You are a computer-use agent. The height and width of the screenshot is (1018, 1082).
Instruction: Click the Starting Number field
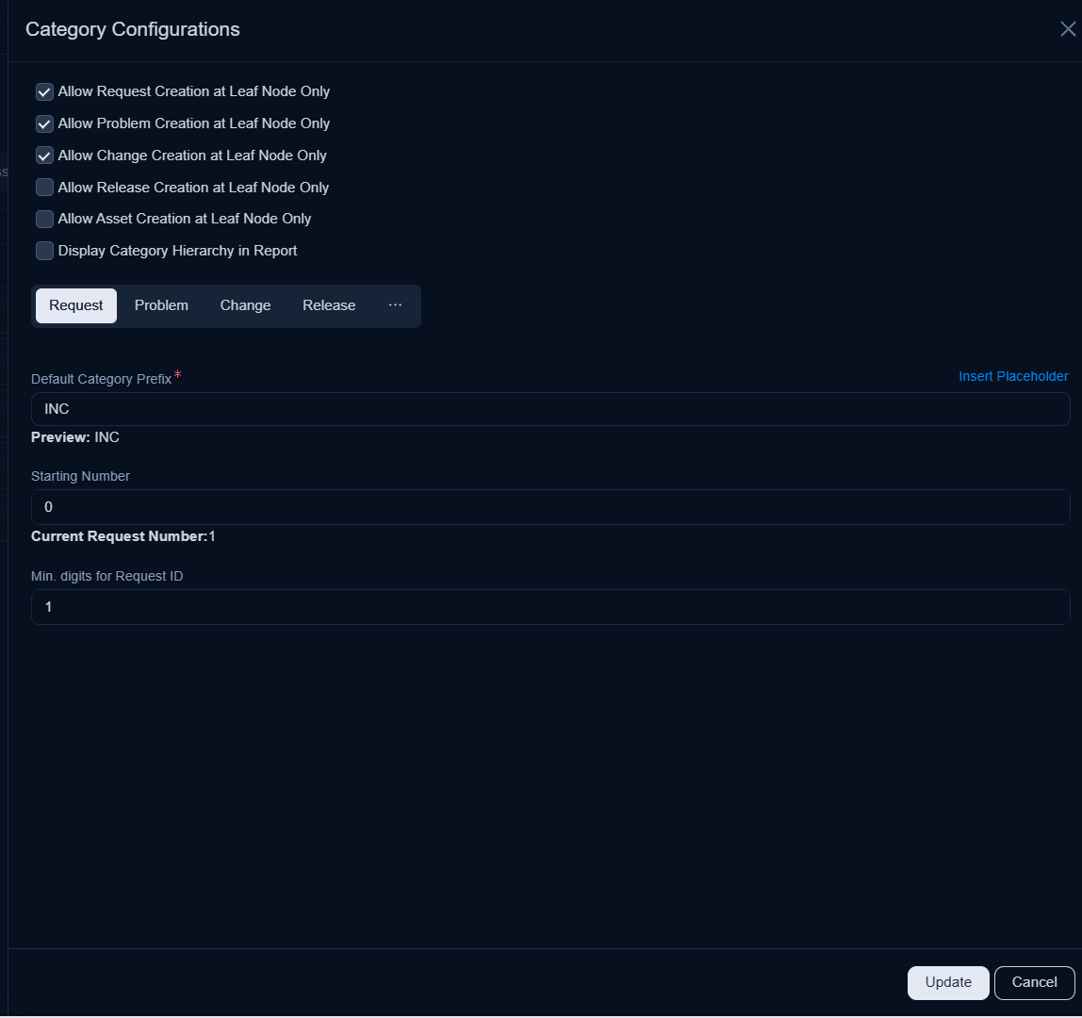550,507
